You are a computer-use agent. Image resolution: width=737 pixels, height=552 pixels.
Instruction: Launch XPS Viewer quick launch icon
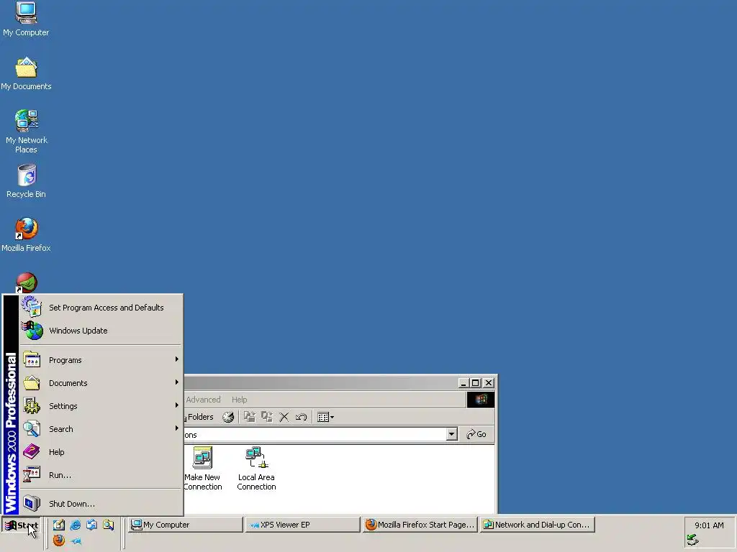click(x=76, y=541)
